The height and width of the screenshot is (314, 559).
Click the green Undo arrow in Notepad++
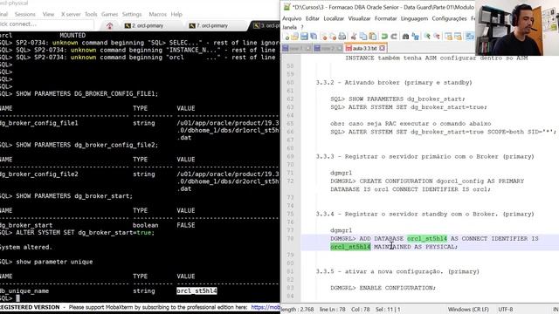[384, 37]
